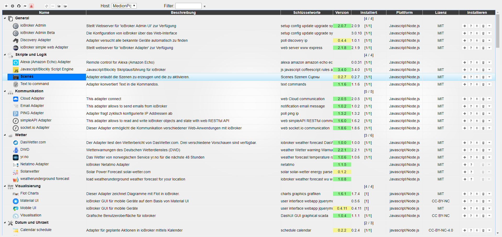This screenshot has width=502, height=237.
Task: Delete the ioBroker simple web Adapter
Action: 483,48
